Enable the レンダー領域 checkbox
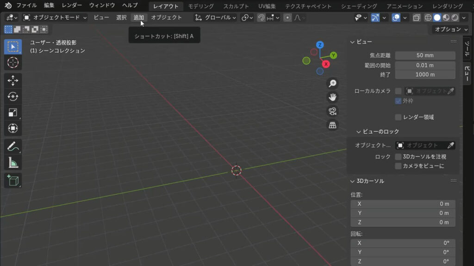Screen dimensions: 474x266 pos(398,117)
